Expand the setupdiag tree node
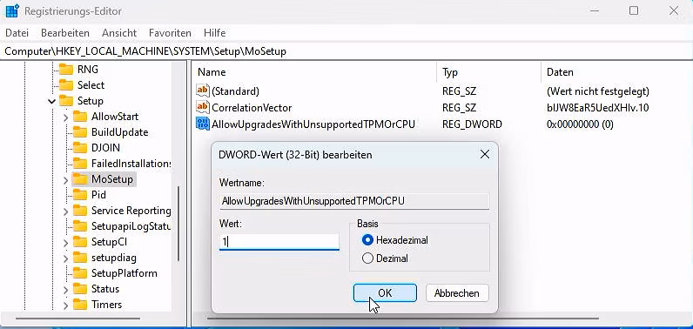Screen dimensions: 693x329 (x=65, y=258)
